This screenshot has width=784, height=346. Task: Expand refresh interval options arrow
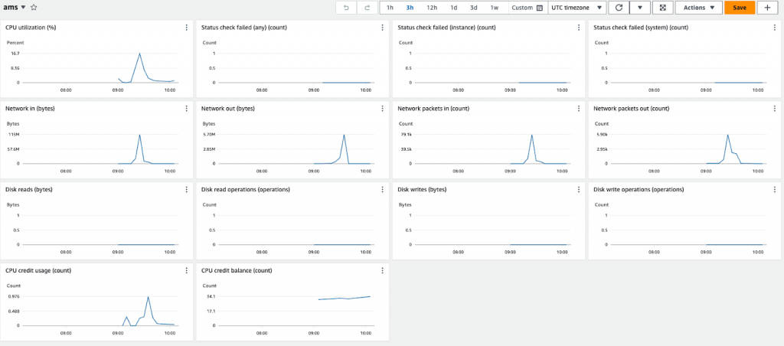click(639, 8)
